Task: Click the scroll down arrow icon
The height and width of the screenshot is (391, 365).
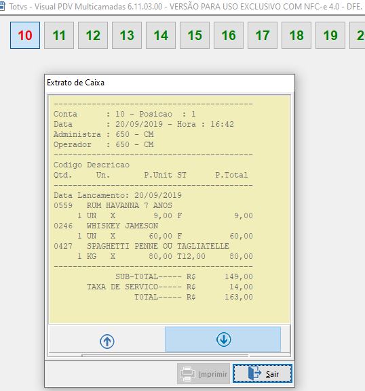Action: tap(223, 339)
